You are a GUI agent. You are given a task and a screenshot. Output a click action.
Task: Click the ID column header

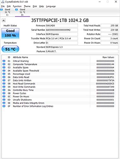(9, 57)
